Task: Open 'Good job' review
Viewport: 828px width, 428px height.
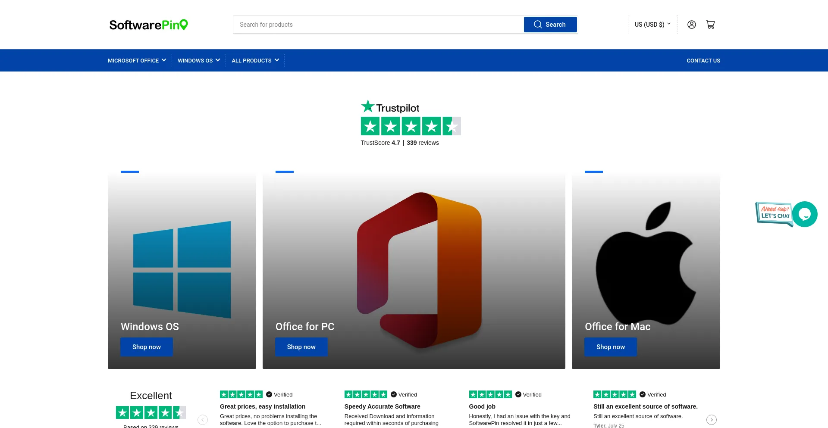Action: click(482, 406)
